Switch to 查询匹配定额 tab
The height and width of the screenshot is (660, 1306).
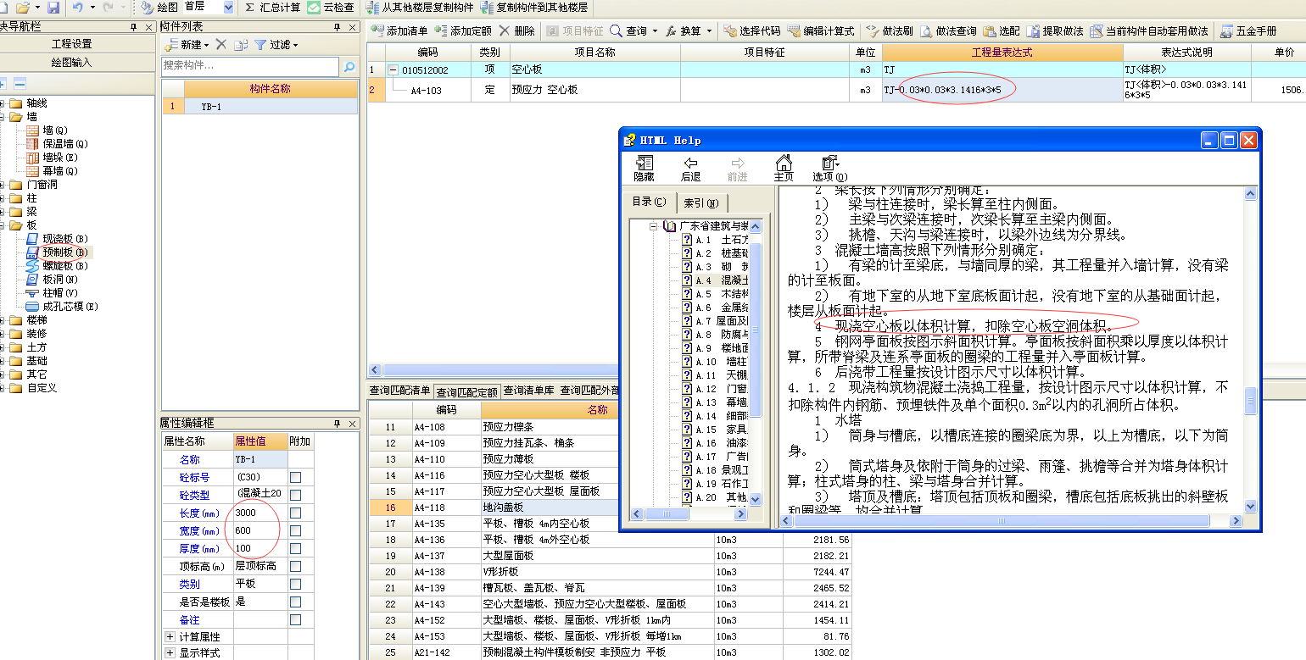tap(466, 391)
